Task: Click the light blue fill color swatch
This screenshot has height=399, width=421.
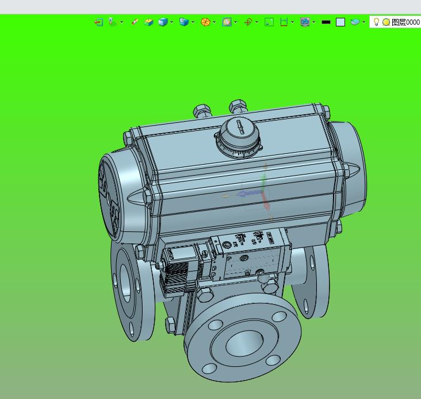Action: [x=340, y=22]
